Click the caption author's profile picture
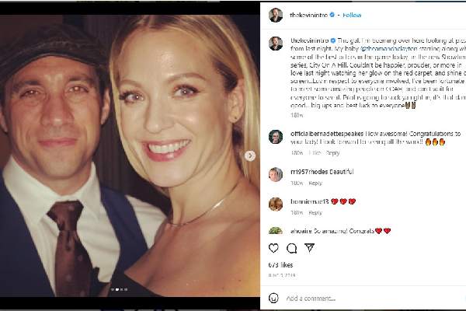The width and height of the screenshot is (466, 311). coord(275,44)
